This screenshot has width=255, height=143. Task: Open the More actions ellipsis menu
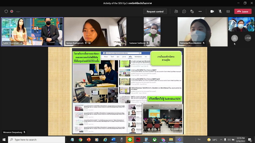(x=200, y=11)
